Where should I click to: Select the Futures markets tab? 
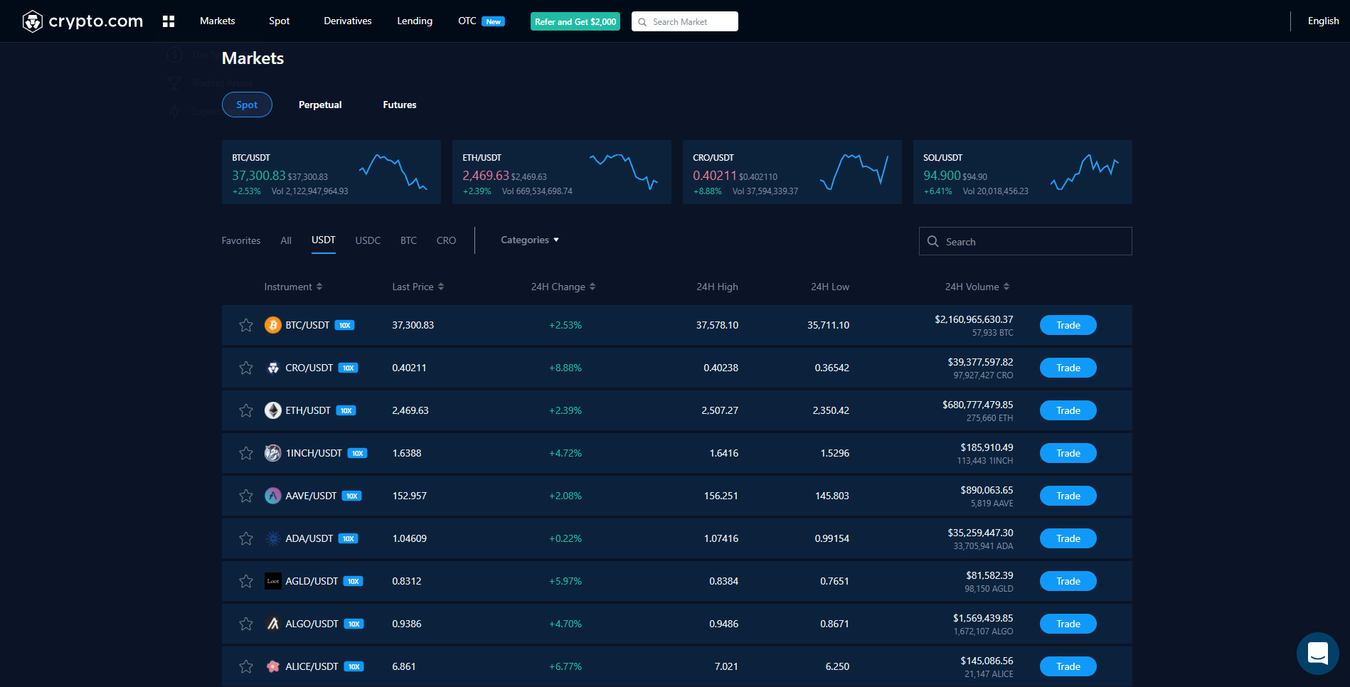400,105
